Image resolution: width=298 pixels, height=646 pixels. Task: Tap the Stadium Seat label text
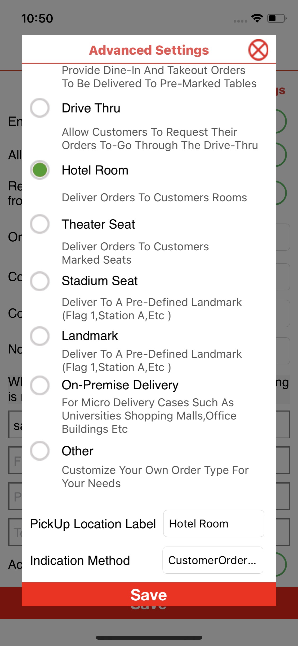(x=100, y=281)
